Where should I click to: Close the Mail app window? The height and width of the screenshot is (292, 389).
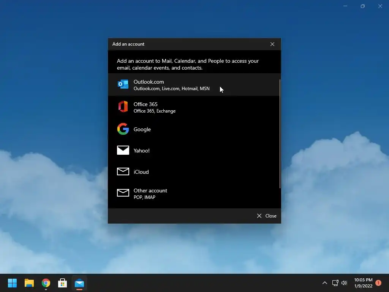point(380,6)
